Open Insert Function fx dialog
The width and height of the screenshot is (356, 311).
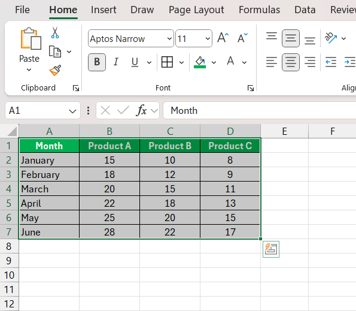tap(141, 110)
